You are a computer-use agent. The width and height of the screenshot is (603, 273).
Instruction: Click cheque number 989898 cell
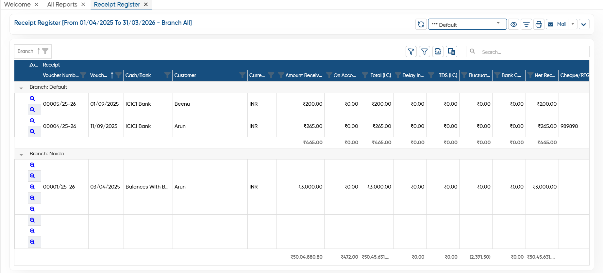tap(574, 126)
